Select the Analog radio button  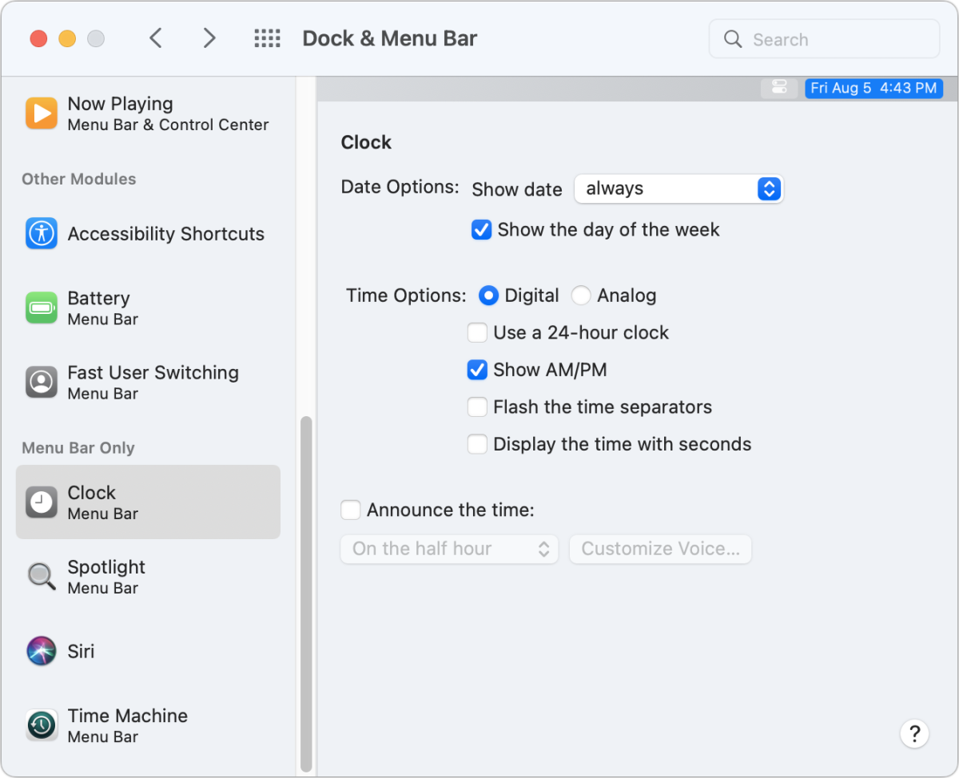[x=581, y=296]
